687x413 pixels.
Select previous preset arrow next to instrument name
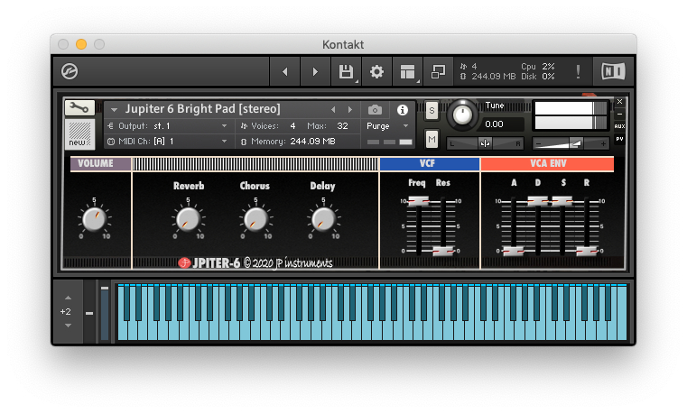click(x=333, y=109)
